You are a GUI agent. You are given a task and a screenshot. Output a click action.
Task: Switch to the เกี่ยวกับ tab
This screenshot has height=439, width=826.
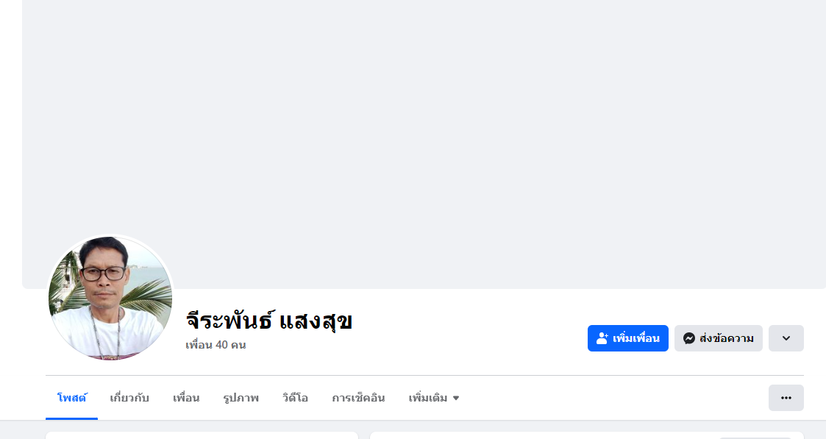click(129, 398)
